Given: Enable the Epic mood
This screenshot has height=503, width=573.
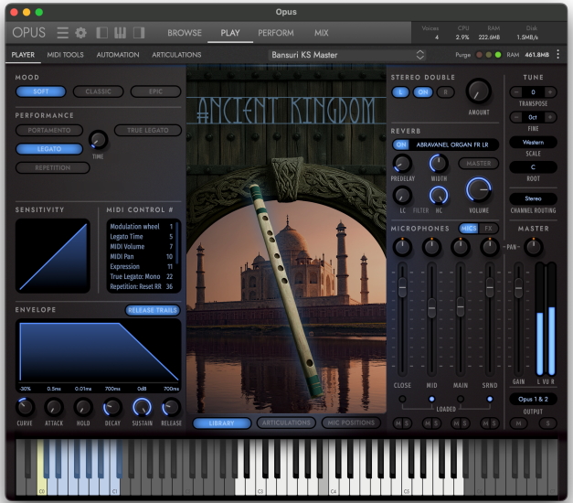Looking at the screenshot, I should pyautogui.click(x=155, y=91).
